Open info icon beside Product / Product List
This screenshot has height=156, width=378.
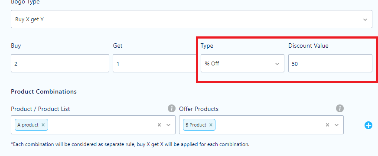(171, 108)
